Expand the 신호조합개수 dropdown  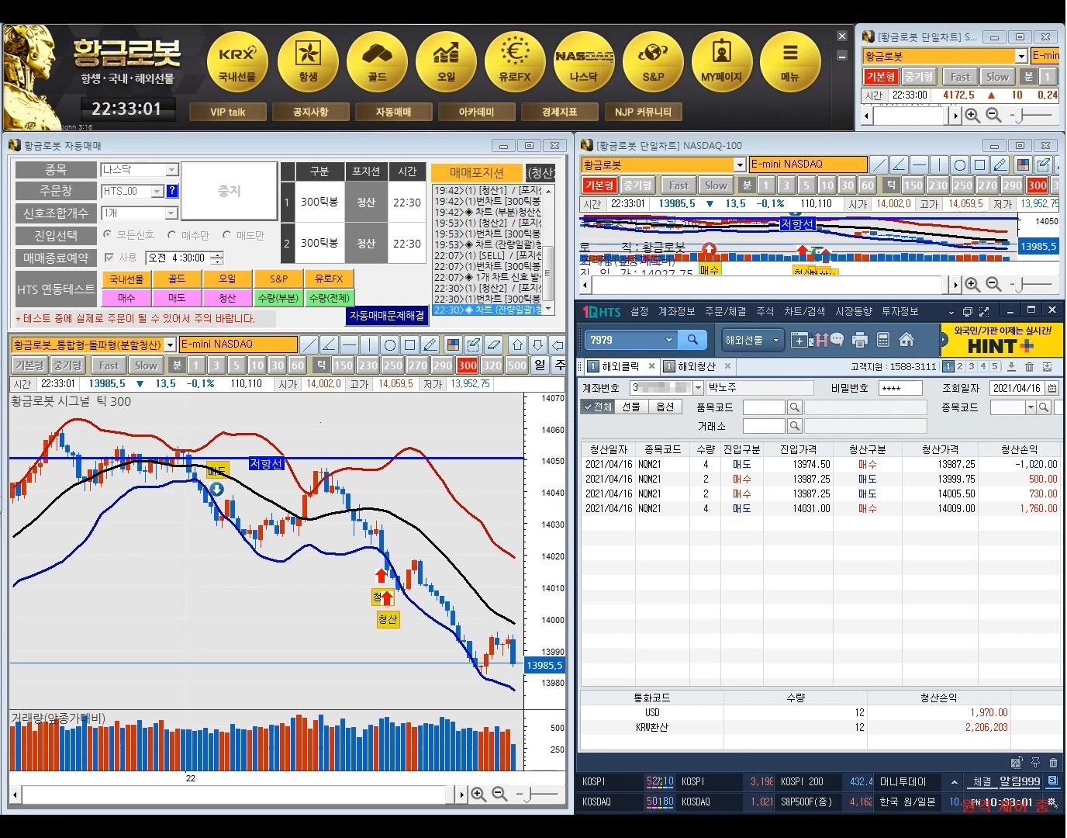[172, 213]
